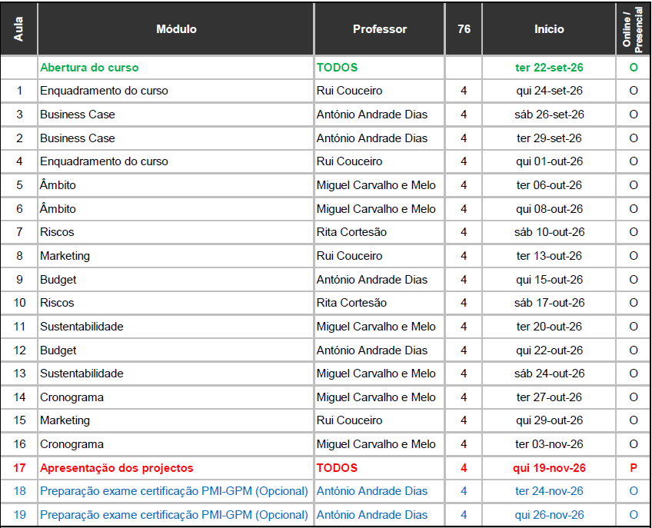The height and width of the screenshot is (528, 652).
Task: Select the Aula column header
Action: 19,29
